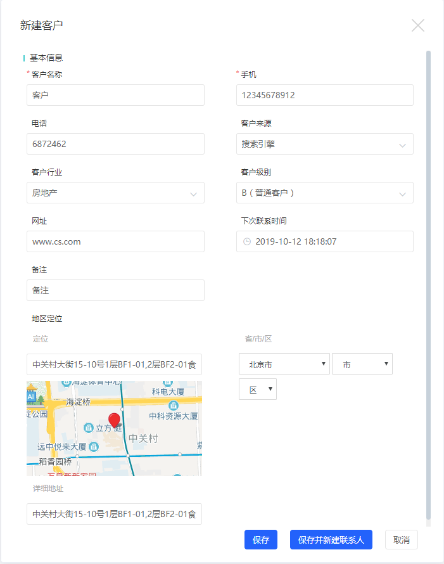Expand the 客户来源 dropdown
This screenshot has width=444, height=564.
click(x=325, y=144)
